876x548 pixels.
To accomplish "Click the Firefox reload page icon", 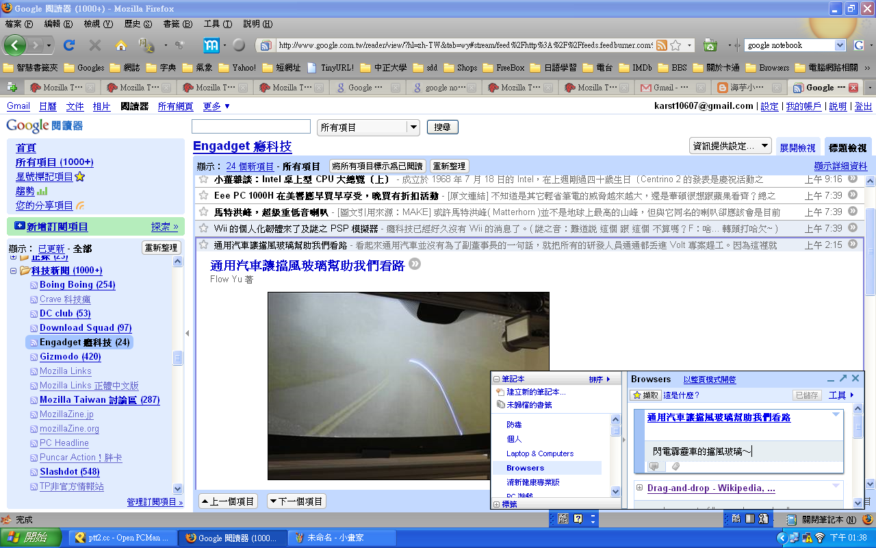I will tap(68, 45).
